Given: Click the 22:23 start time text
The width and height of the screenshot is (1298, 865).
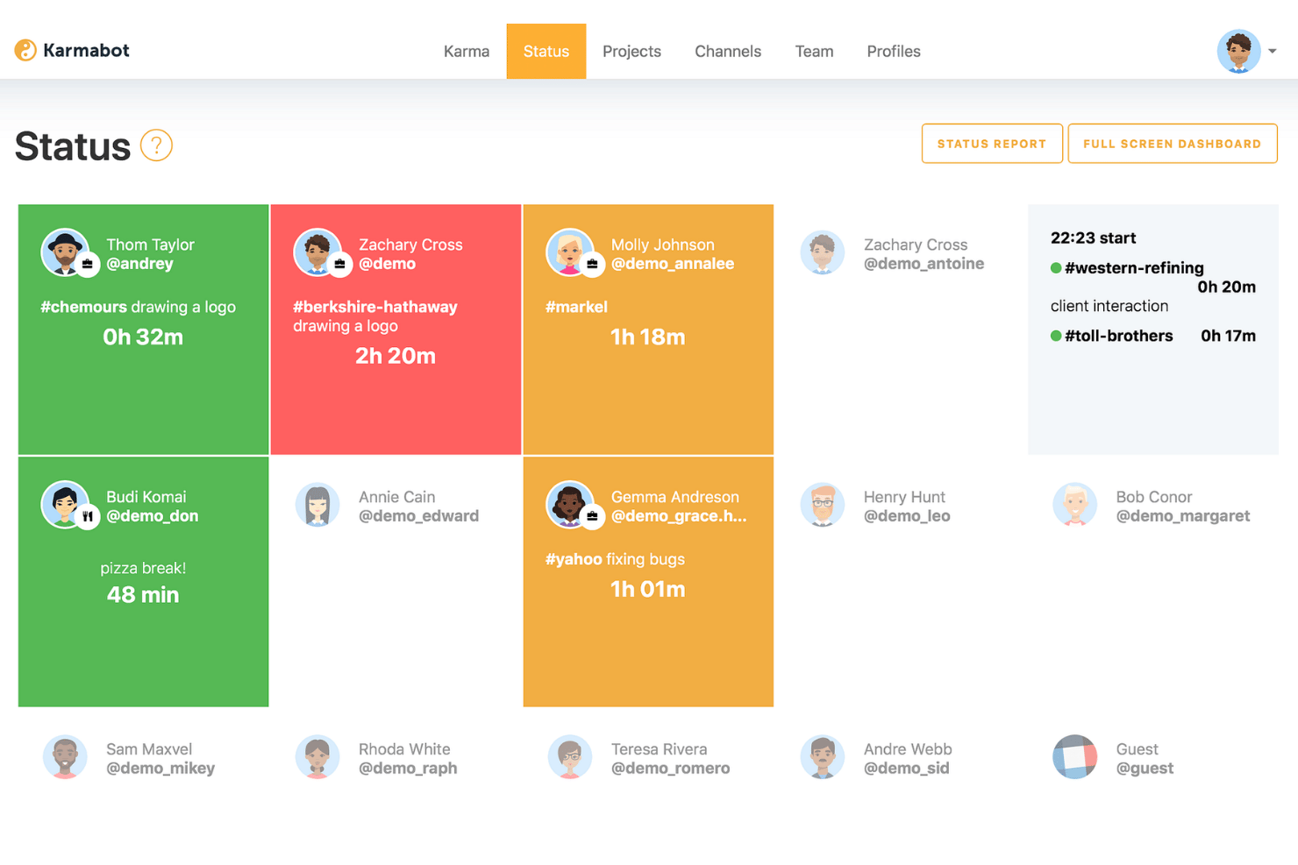Looking at the screenshot, I should tap(1094, 238).
